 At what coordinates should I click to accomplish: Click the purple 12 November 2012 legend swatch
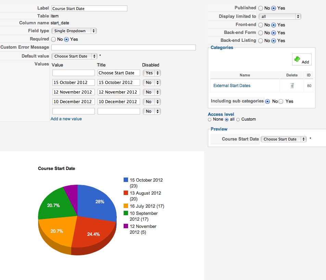tap(126, 226)
